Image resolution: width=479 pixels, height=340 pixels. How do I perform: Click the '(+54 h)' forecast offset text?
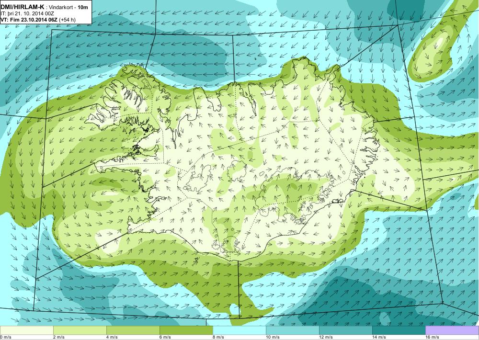67,20
